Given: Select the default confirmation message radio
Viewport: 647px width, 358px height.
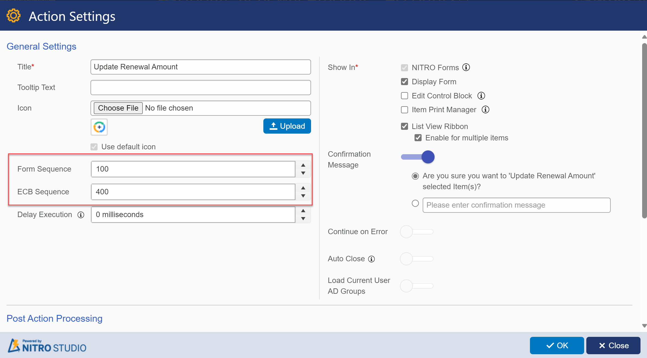Looking at the screenshot, I should pyautogui.click(x=415, y=176).
